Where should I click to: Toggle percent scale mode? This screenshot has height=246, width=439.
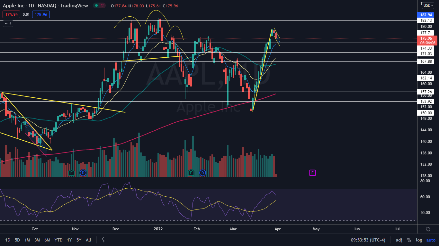(409, 240)
